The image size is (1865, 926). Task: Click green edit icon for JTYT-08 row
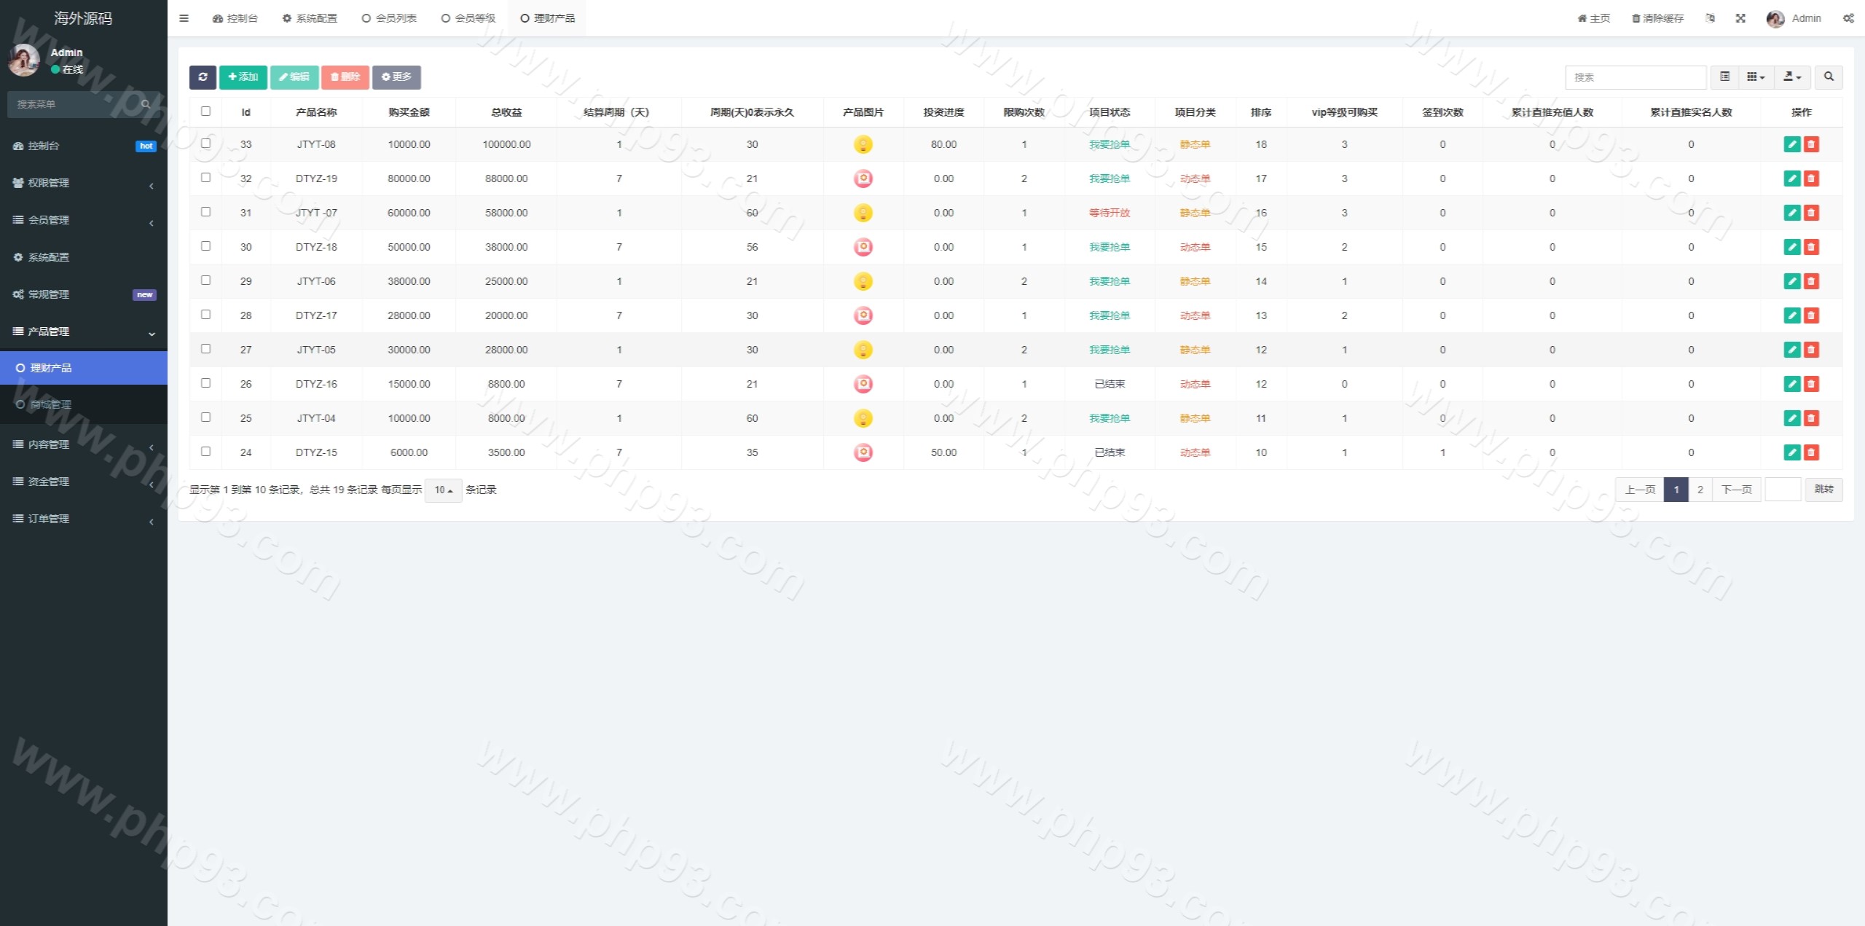[x=1792, y=144]
